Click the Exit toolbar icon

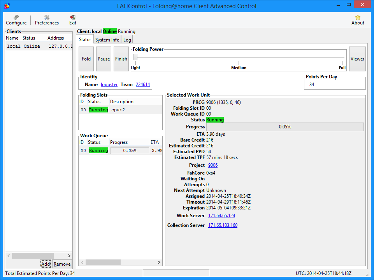tap(73, 20)
